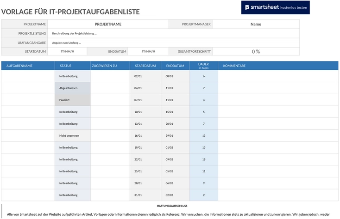Click end date 09/02 cell
Image resolution: width=340 pixels, height=219 pixels.
[x=175, y=159]
